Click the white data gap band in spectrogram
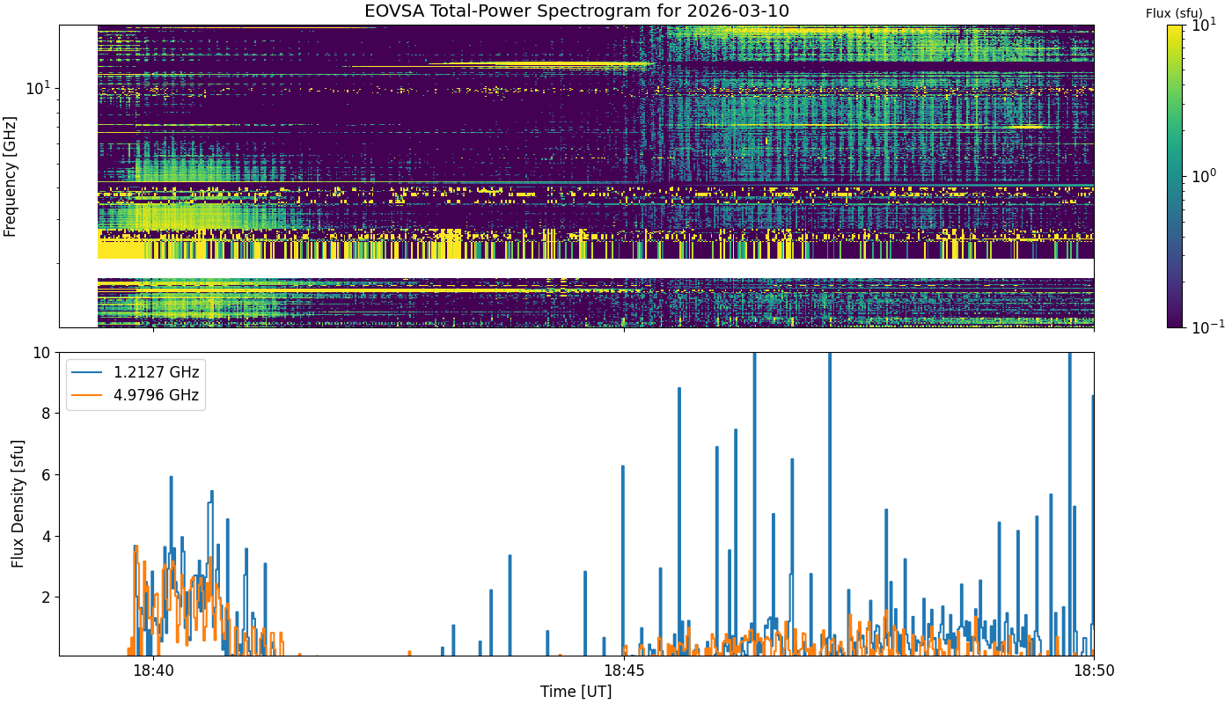 click(x=596, y=268)
